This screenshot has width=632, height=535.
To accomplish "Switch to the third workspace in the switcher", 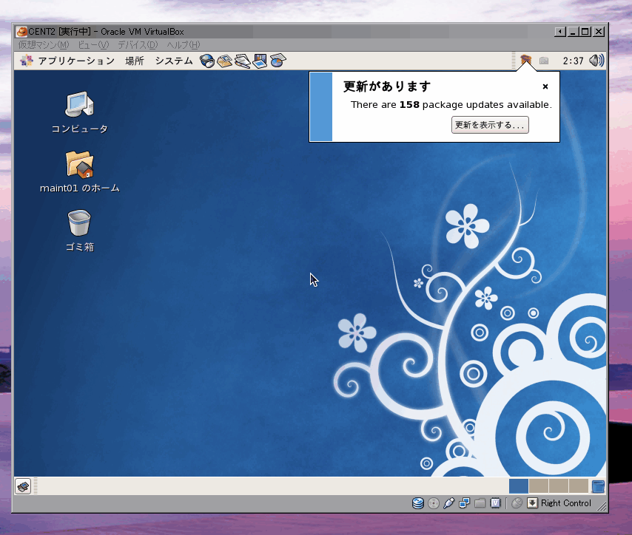I will (x=558, y=486).
